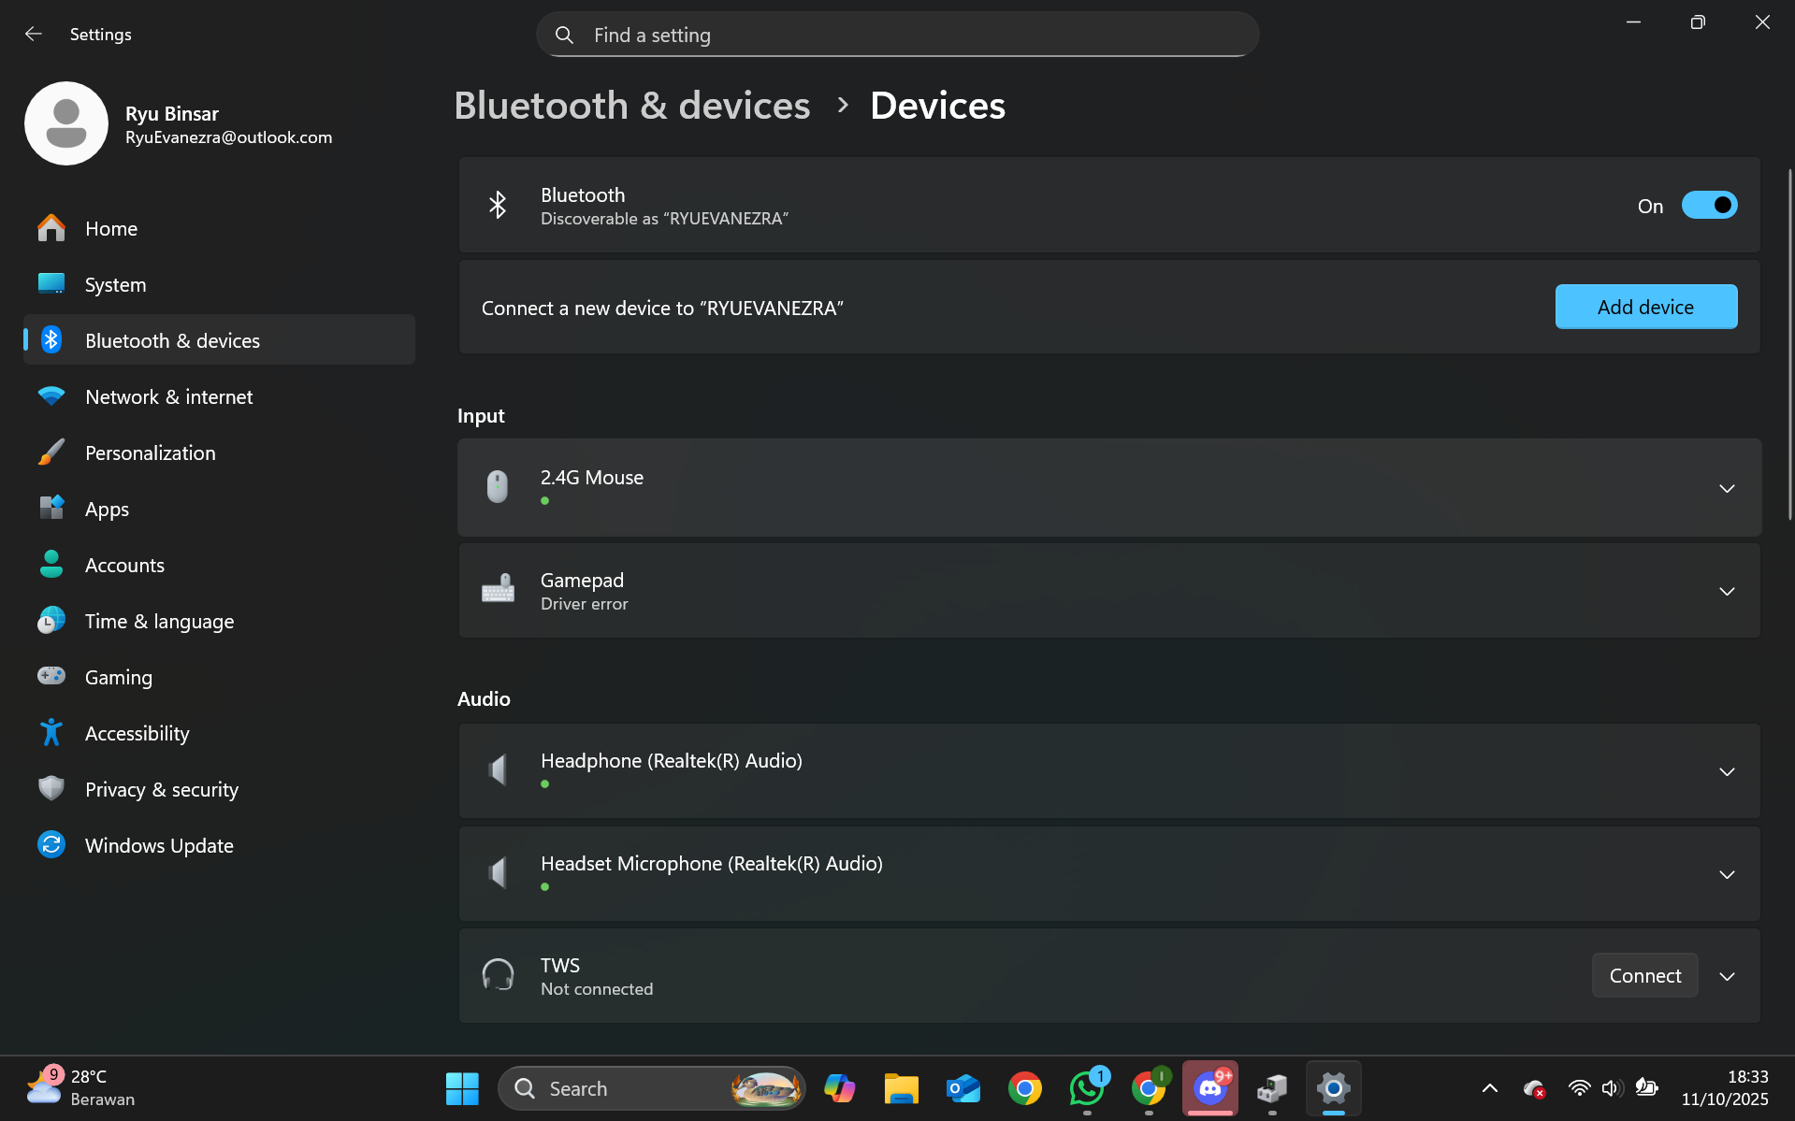Image resolution: width=1795 pixels, height=1121 pixels.
Task: Go to Windows Update settings
Action: tap(159, 846)
